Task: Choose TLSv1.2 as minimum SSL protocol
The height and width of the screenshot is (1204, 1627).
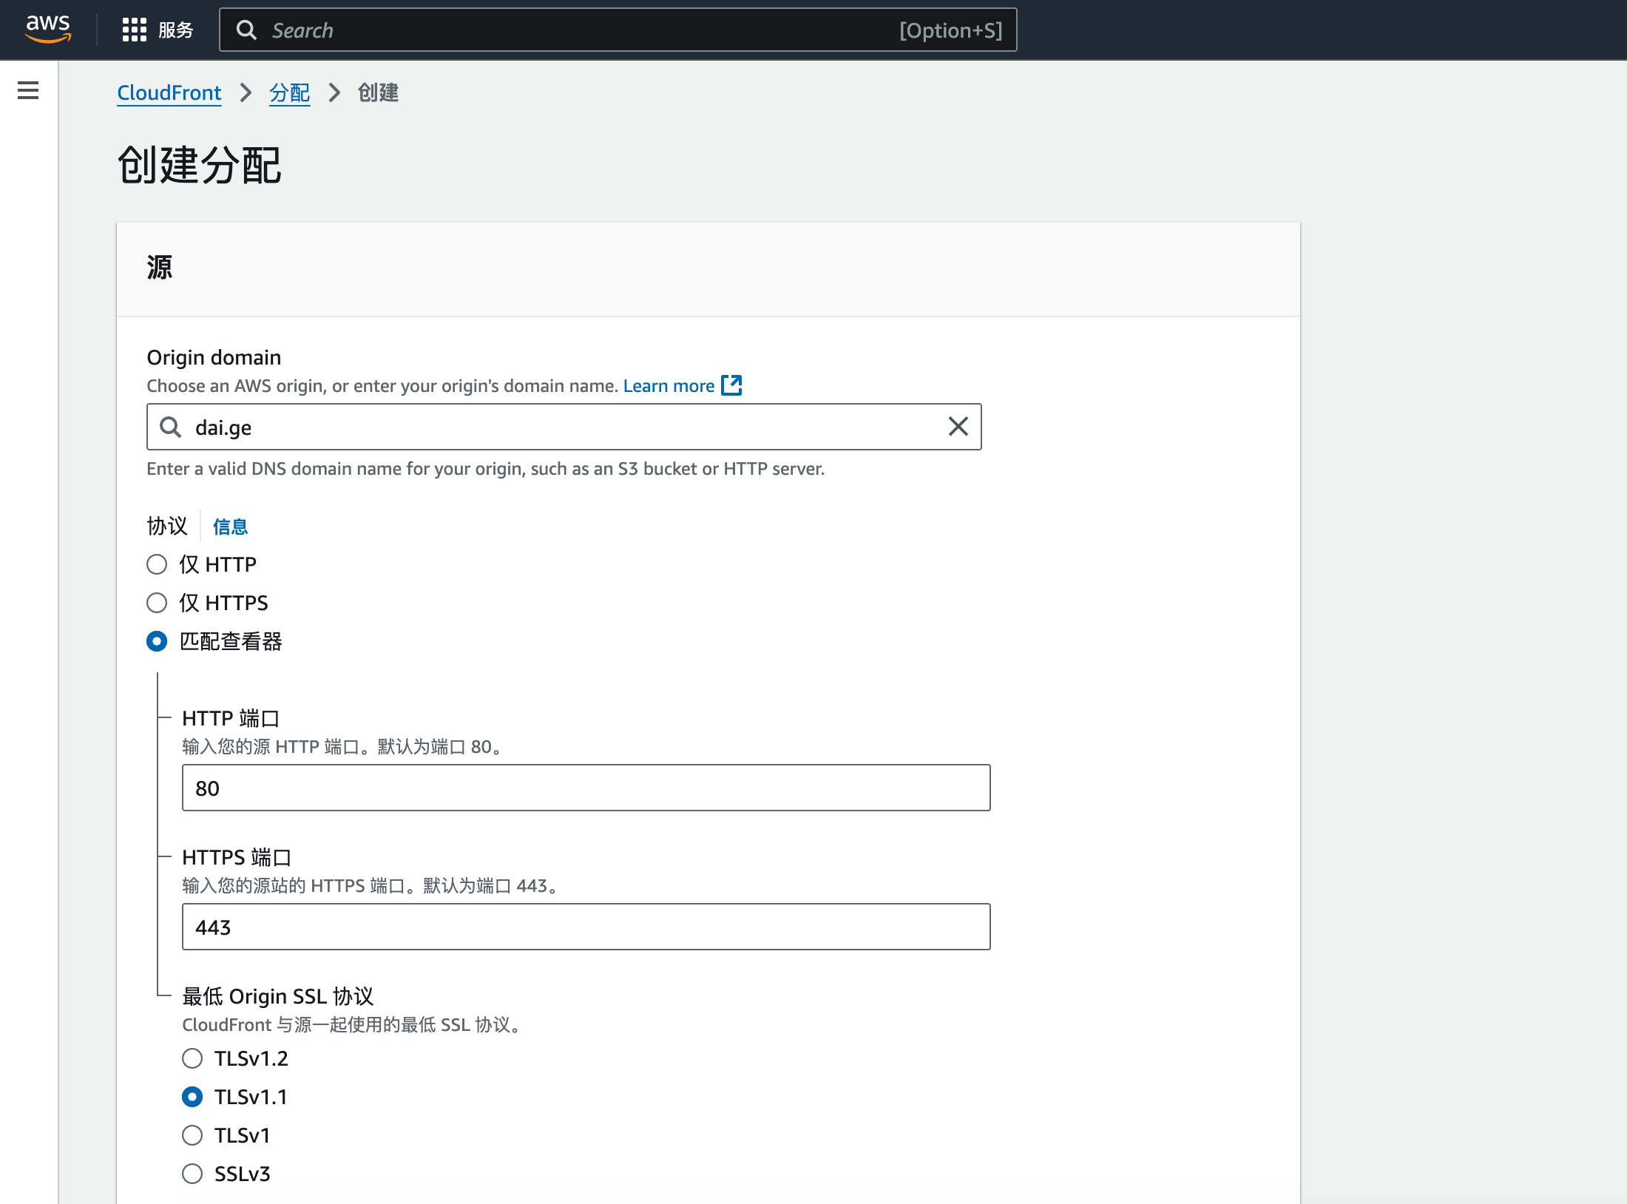Action: pyautogui.click(x=192, y=1058)
